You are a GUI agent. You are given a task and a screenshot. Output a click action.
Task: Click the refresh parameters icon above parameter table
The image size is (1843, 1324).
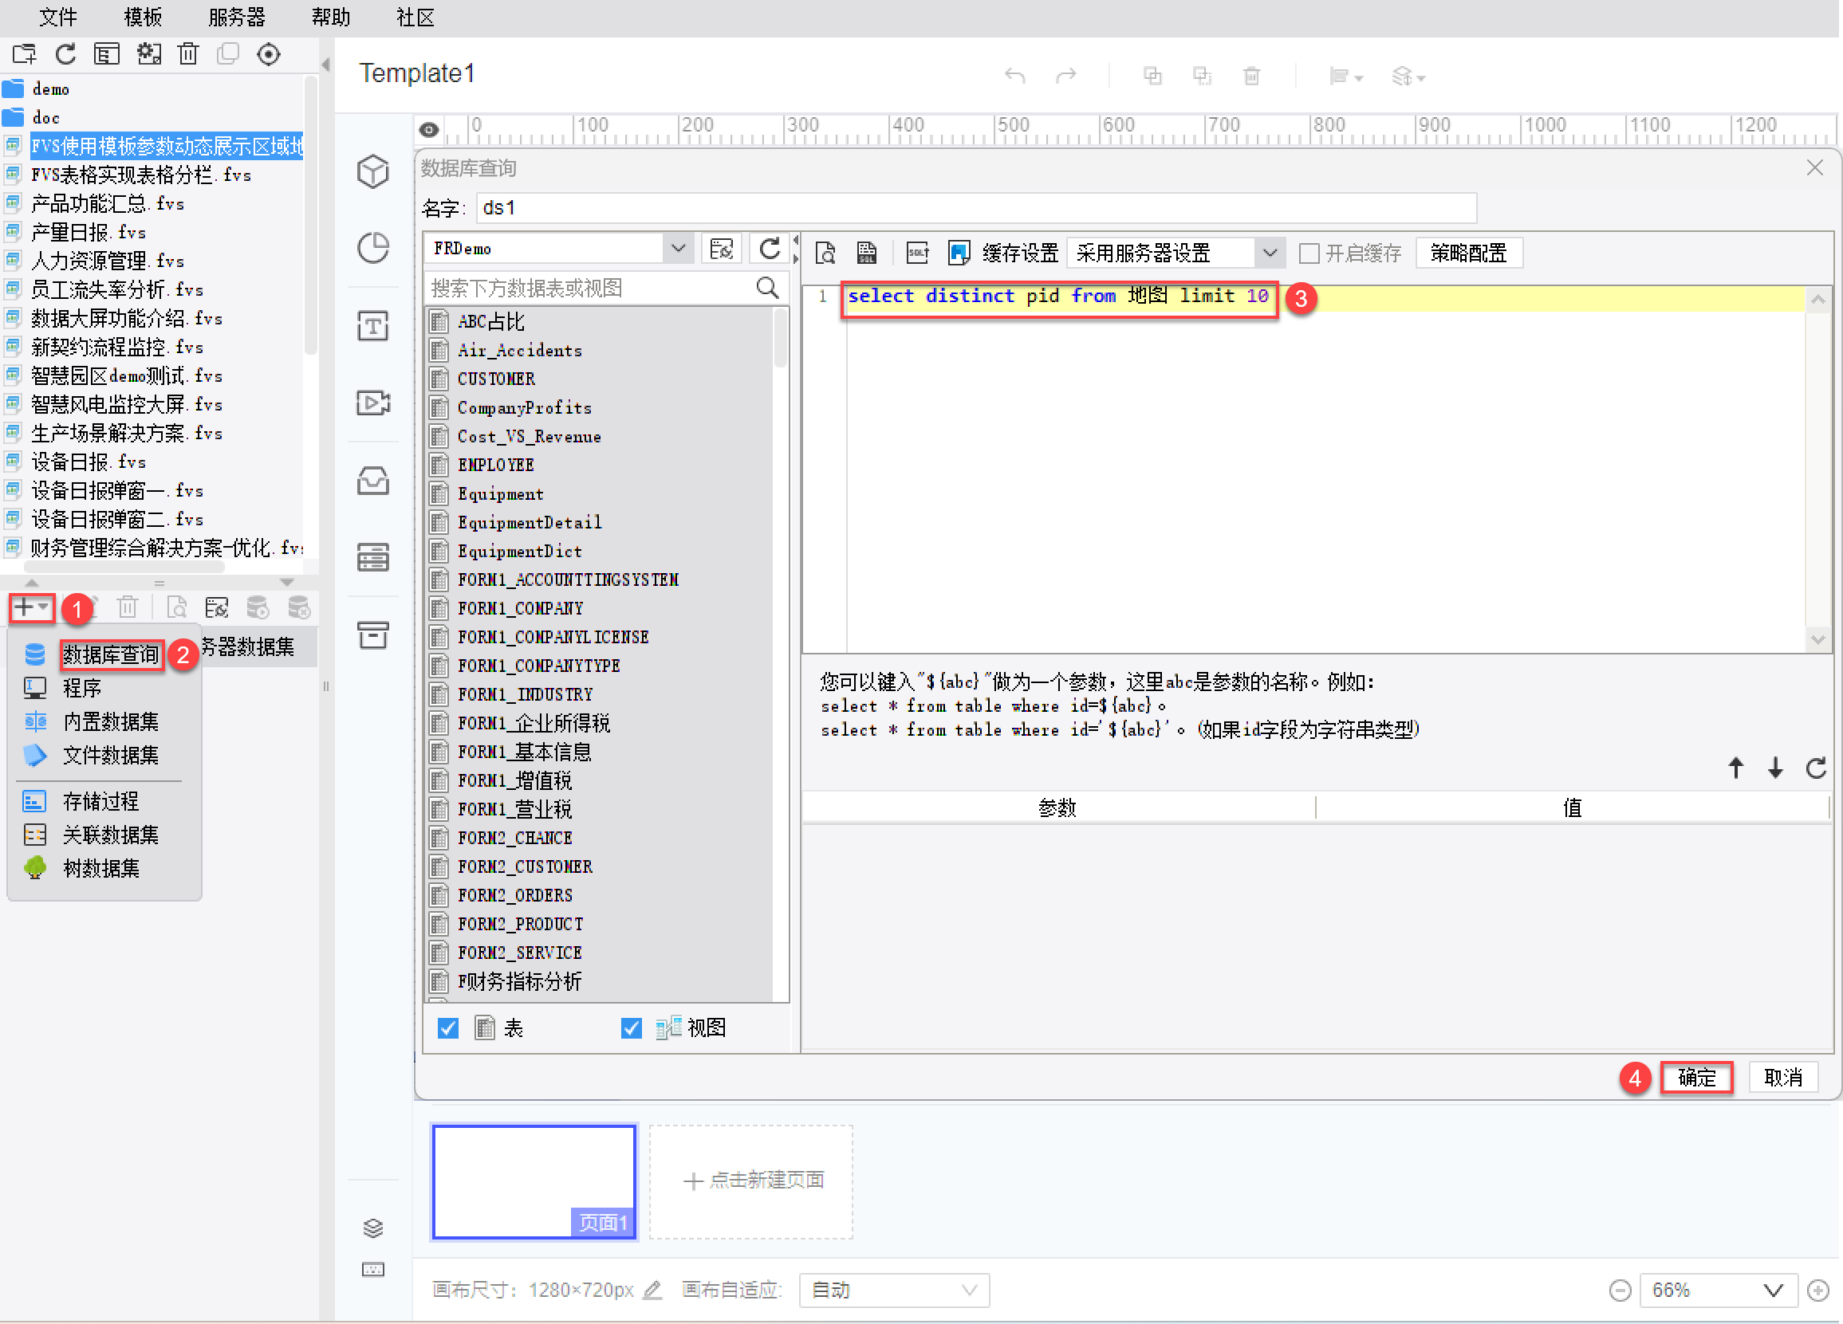coord(1816,768)
